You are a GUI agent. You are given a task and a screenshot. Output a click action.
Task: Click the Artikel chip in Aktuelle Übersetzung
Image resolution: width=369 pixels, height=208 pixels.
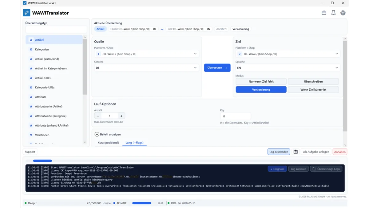(101, 29)
